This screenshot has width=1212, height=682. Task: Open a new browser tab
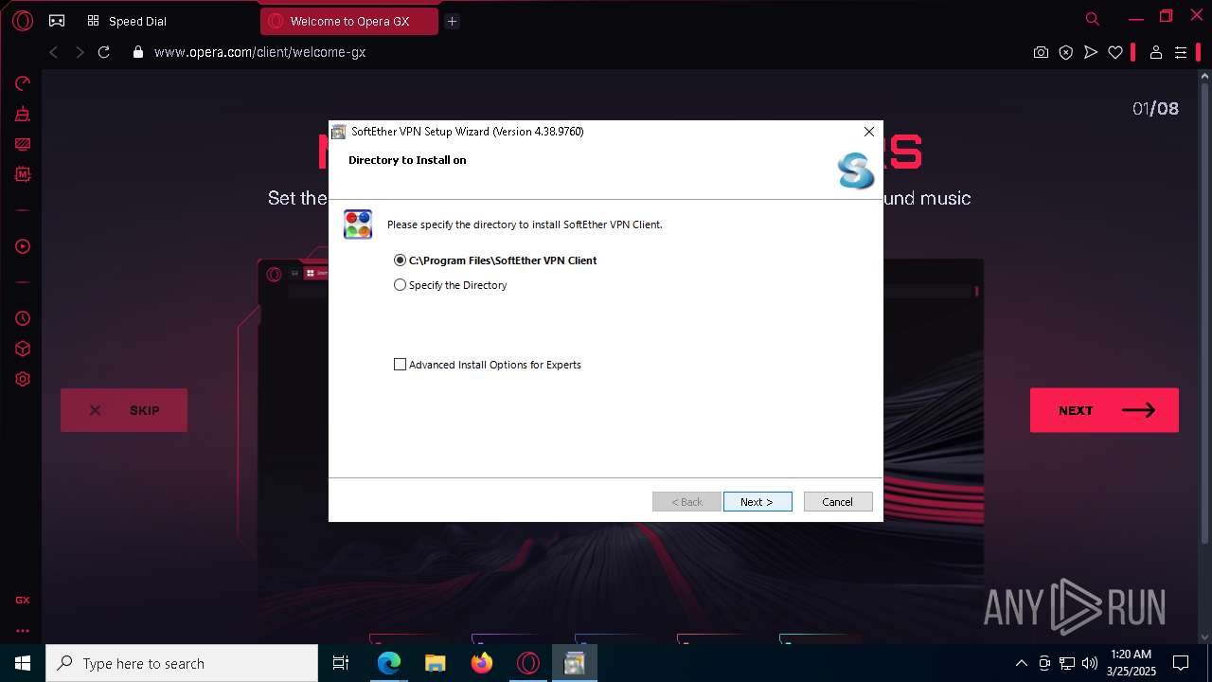pyautogui.click(x=452, y=21)
